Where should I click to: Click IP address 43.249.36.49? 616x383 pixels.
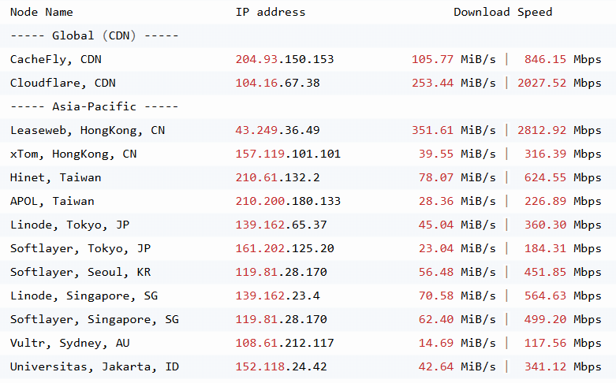click(278, 130)
